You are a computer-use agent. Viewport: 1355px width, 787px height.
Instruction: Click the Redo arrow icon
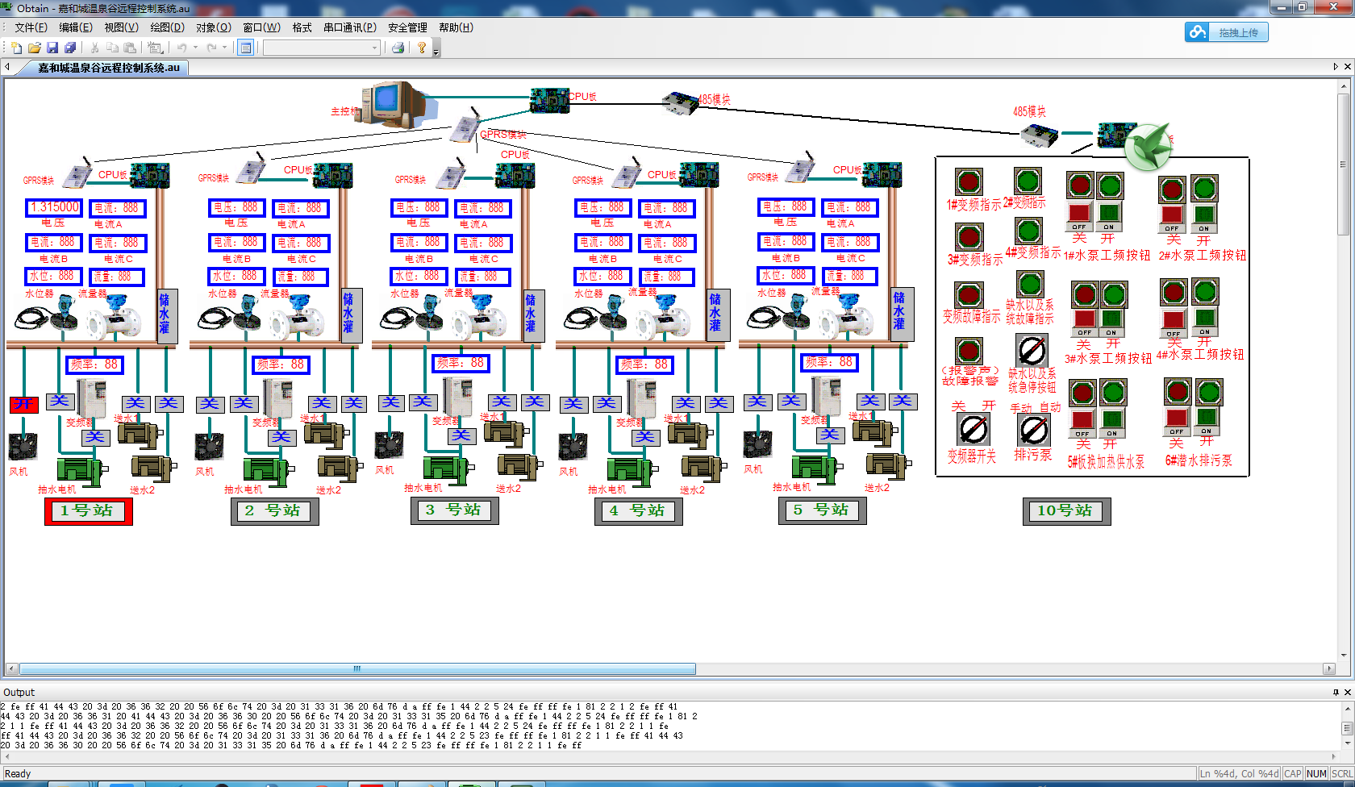[211, 48]
